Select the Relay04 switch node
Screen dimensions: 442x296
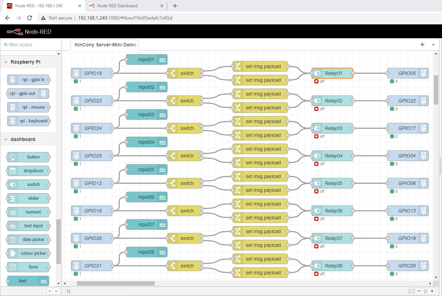(333, 156)
